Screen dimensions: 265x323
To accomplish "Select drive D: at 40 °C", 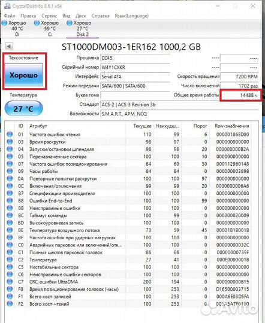I will (x=14, y=29).
